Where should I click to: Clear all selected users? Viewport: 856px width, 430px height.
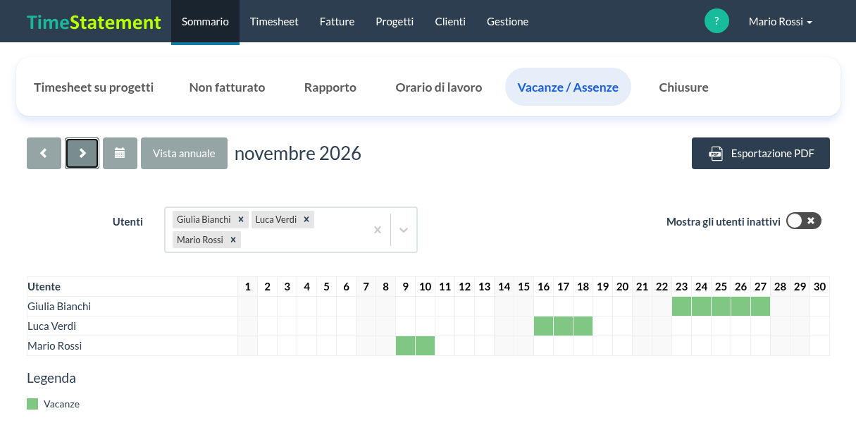[x=378, y=230]
